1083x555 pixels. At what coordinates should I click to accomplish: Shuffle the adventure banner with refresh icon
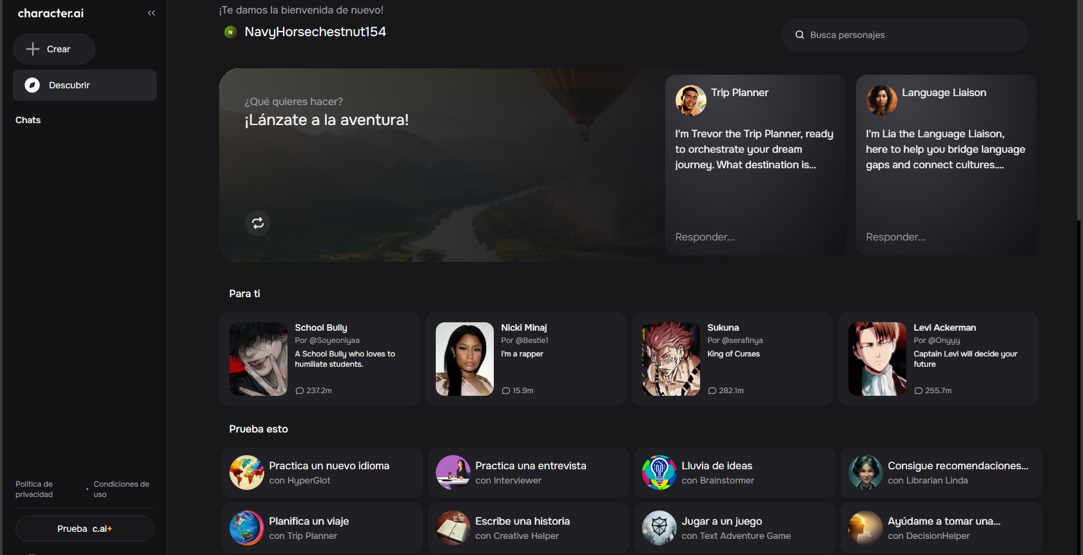(258, 223)
